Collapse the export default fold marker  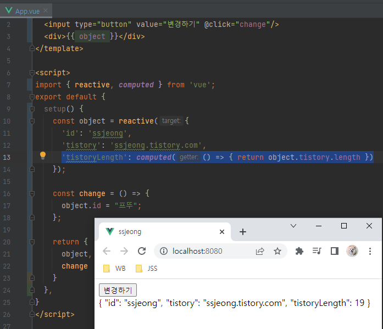32,97
